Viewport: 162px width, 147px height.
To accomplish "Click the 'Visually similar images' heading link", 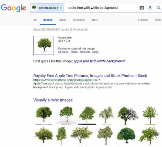I will (53, 100).
